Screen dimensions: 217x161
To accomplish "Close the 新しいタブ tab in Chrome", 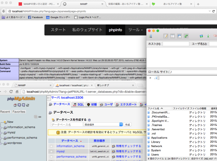I will 133,85.
